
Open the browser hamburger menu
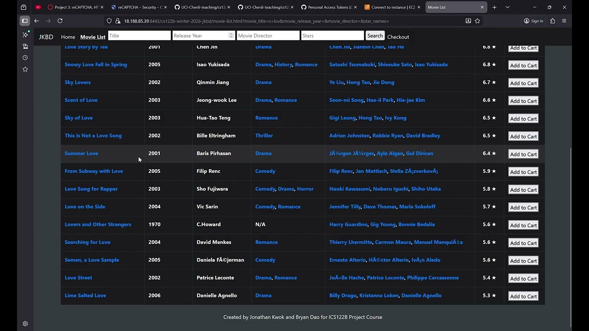564,21
